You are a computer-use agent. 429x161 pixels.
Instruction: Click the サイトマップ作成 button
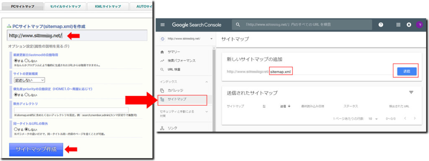[36, 150]
